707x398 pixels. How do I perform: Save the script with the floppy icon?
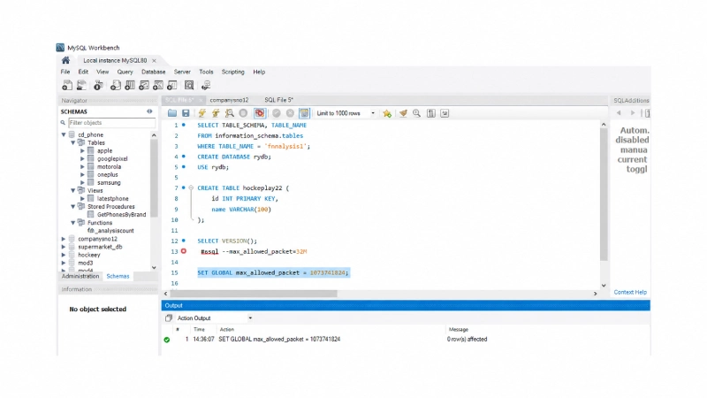(x=186, y=113)
